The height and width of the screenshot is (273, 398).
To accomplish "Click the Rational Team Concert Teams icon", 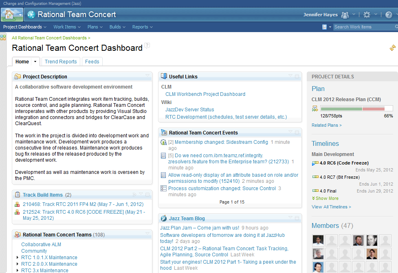I will (18, 234).
